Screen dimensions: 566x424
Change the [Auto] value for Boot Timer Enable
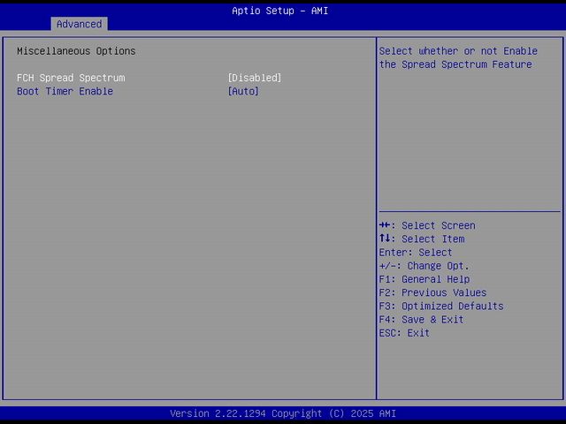(243, 91)
